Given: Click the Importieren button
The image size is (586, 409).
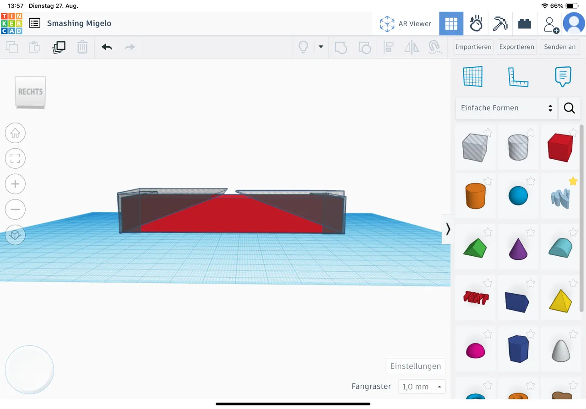Looking at the screenshot, I should pos(473,47).
